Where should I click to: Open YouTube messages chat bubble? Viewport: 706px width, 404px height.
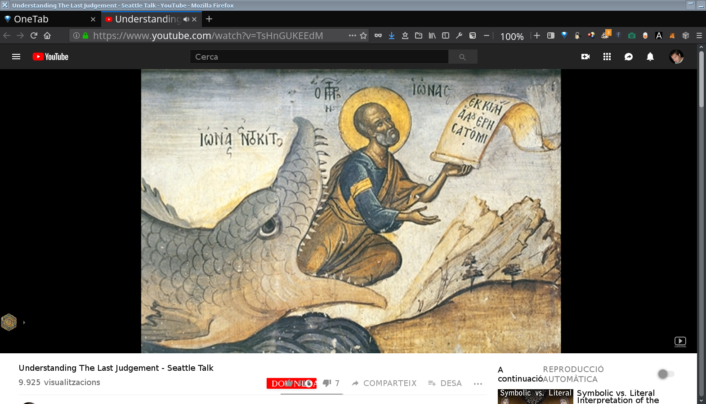tap(629, 57)
